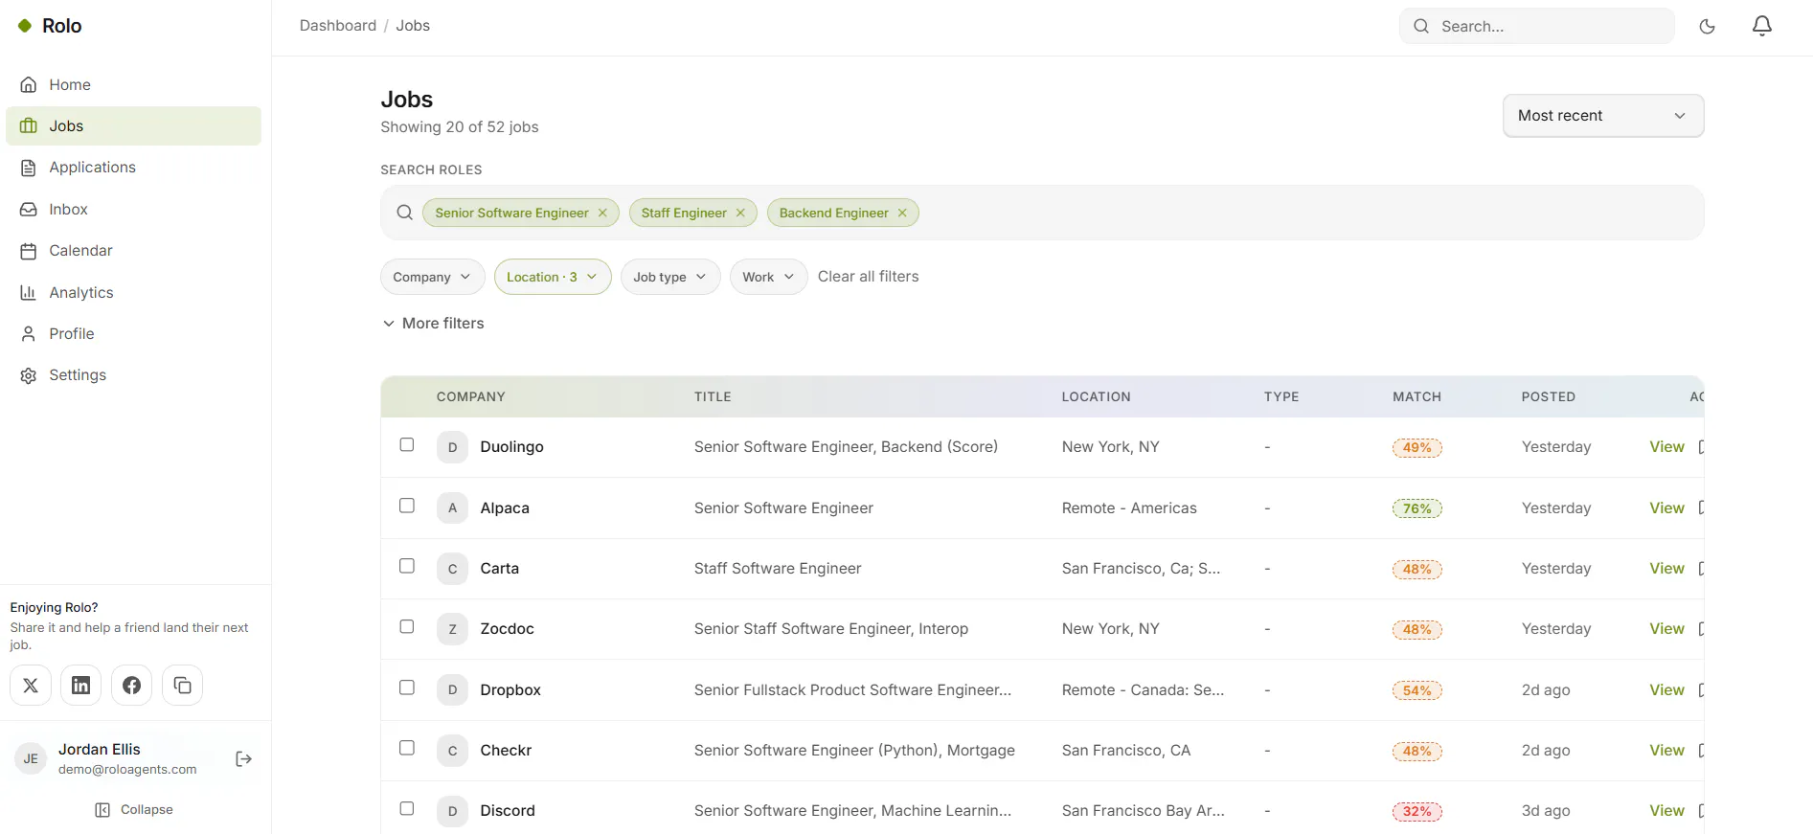Screen dimensions: 1813x834
Task: Open notifications with the bell icon
Action: coord(1762,26)
